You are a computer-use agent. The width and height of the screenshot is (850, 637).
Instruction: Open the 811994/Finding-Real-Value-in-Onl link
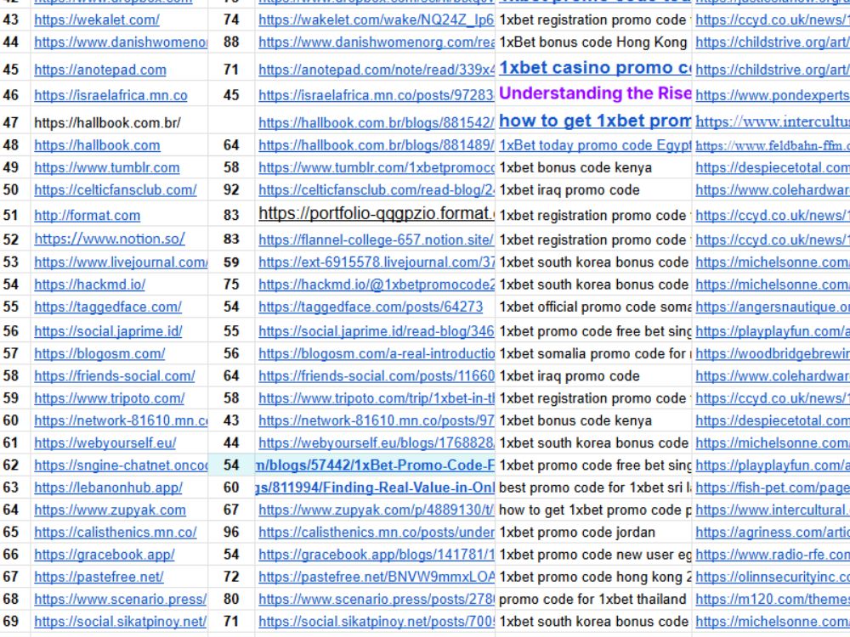click(x=375, y=488)
